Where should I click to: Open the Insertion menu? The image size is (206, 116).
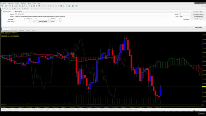(17, 4)
